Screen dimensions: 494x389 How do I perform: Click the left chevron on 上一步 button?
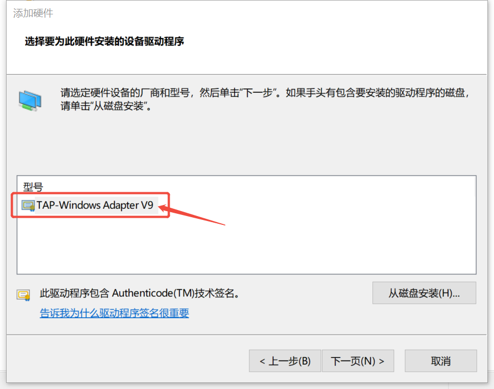262,361
